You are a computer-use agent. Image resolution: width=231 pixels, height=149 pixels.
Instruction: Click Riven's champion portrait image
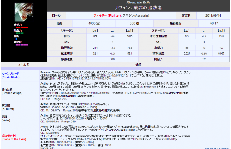pos(24,12)
